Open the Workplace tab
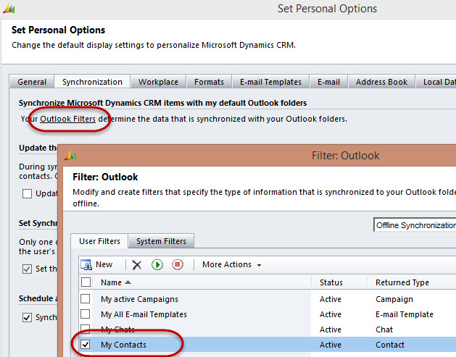 (x=159, y=82)
